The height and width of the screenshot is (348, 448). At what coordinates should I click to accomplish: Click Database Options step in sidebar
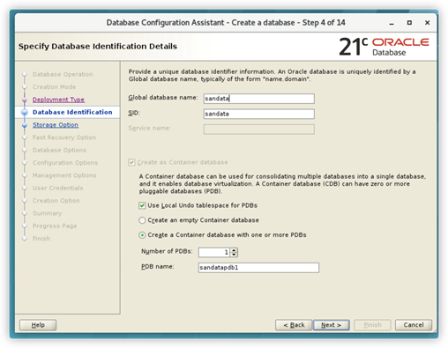(59, 150)
